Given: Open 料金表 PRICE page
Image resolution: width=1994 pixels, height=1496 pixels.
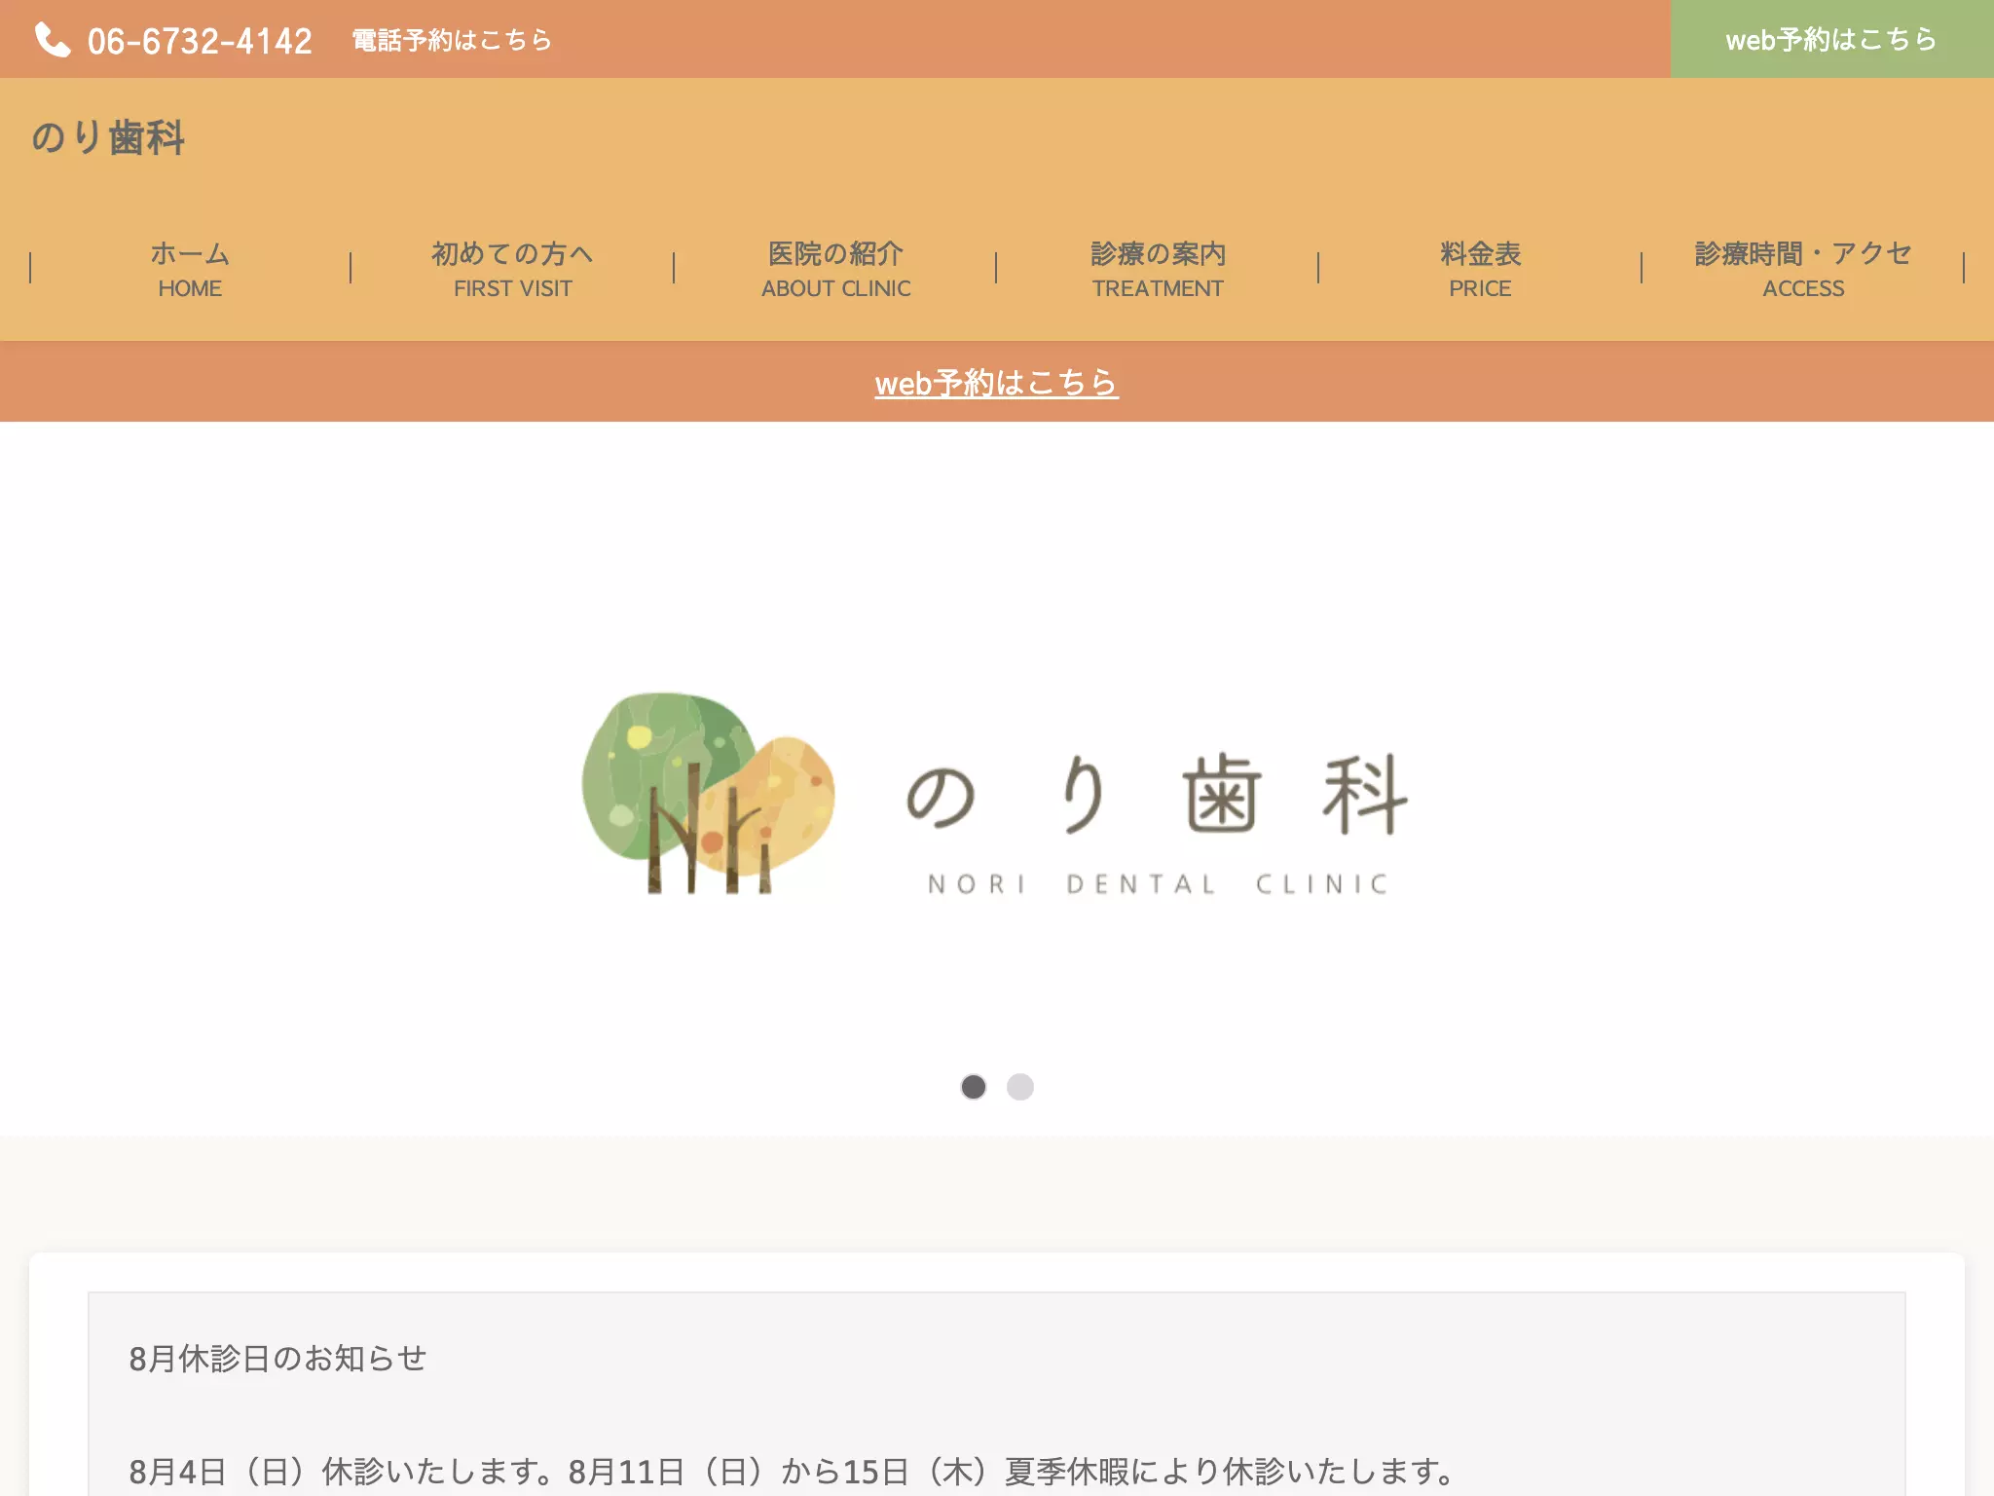Looking at the screenshot, I should [1480, 268].
